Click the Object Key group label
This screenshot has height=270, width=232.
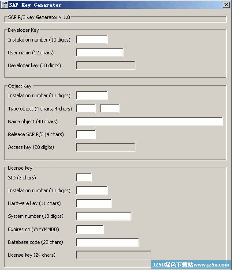click(x=20, y=86)
